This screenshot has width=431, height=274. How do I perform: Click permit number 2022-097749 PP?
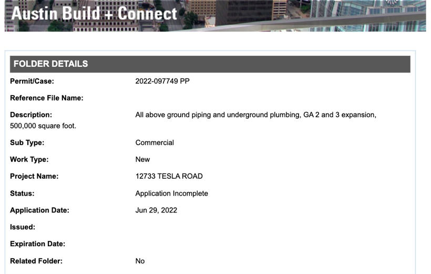[162, 81]
